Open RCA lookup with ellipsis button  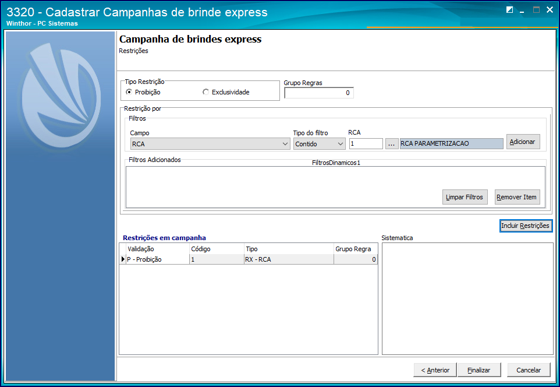pyautogui.click(x=392, y=144)
